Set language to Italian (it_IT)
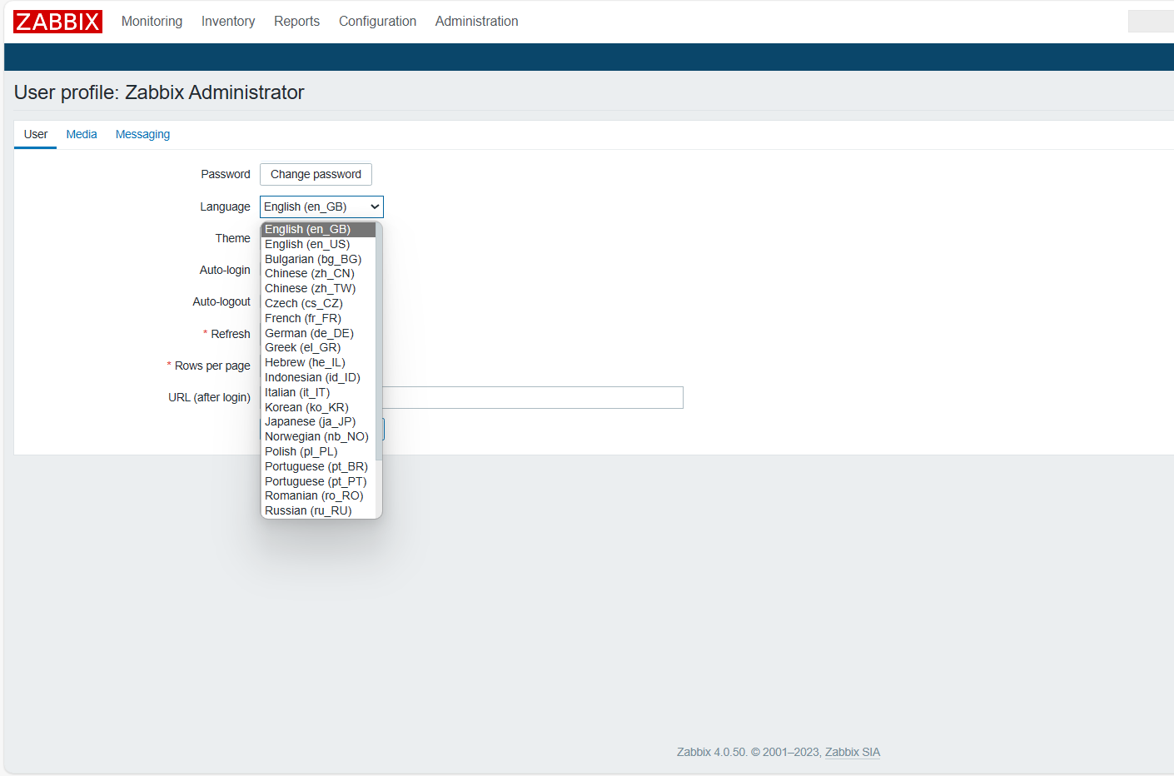This screenshot has height=776, width=1174. (318, 392)
